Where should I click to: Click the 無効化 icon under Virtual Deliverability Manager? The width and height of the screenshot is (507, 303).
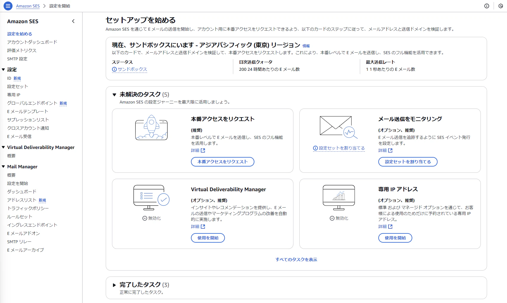(x=145, y=218)
